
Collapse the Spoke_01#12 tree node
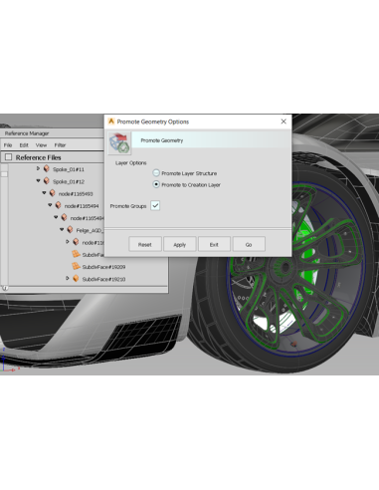pos(38,181)
